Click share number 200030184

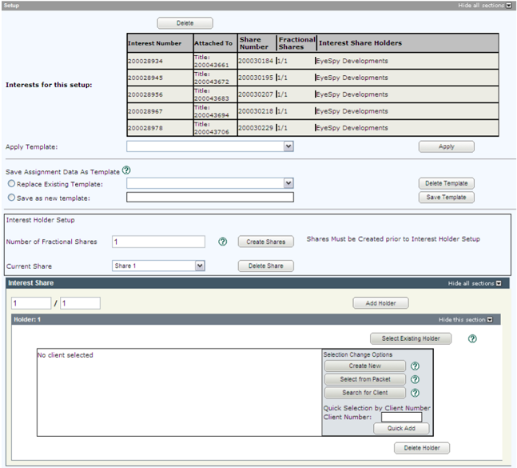pos(256,61)
